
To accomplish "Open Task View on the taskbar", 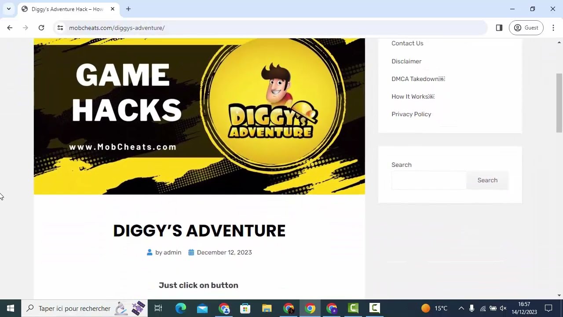I will (x=158, y=308).
